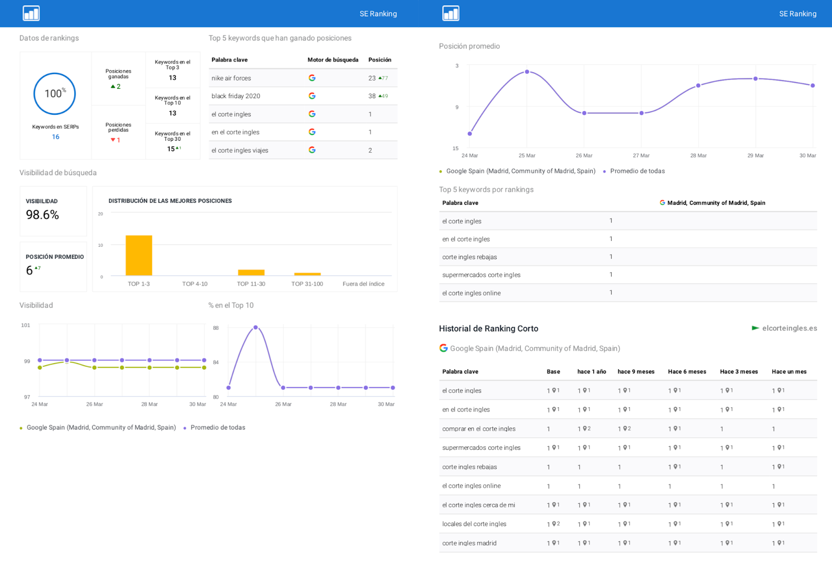This screenshot has height=563, width=832.
Task: Select the 28 Mar point on Posición promedio chart
Action: pos(698,86)
